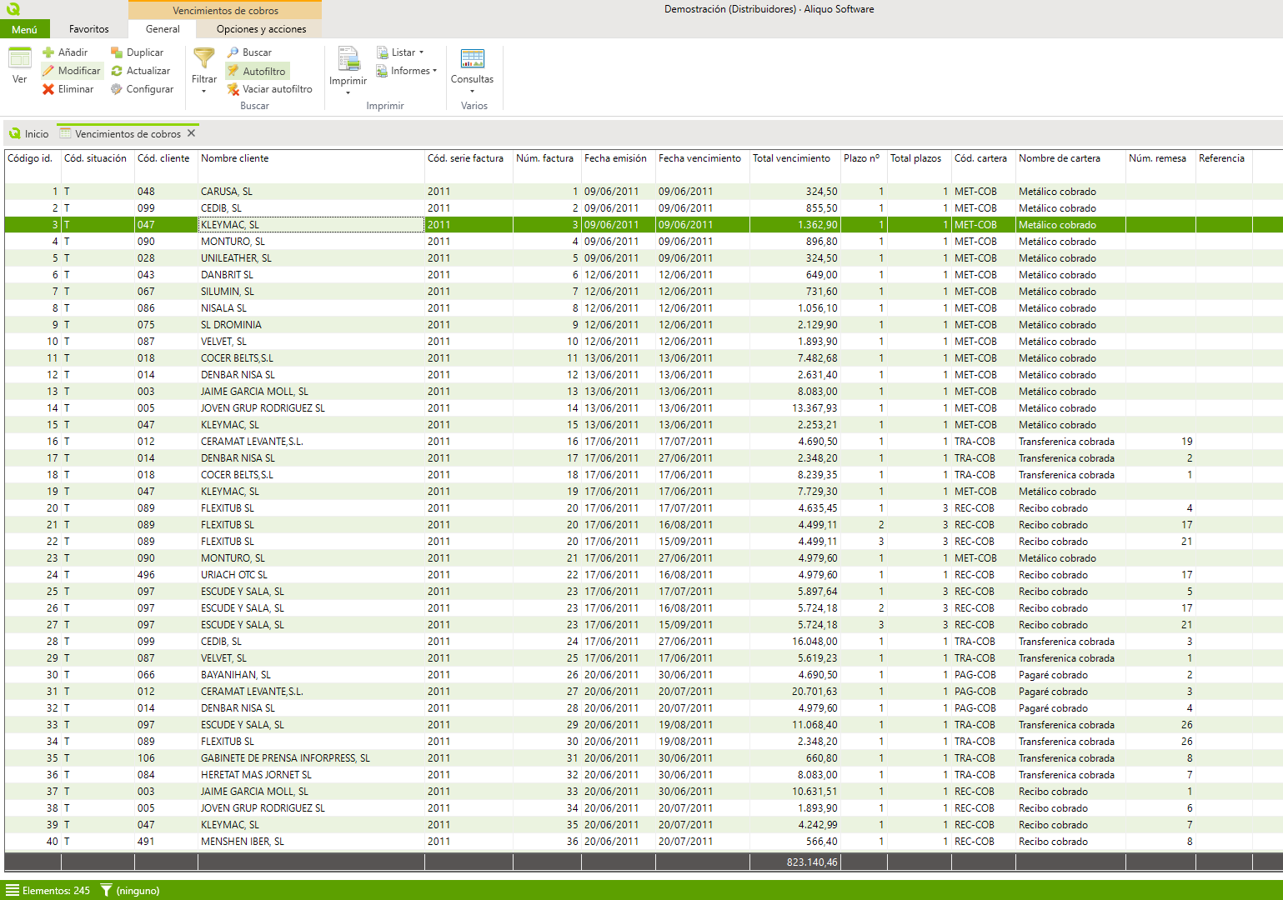Close the Vencimientos de cobros tab
The width and height of the screenshot is (1283, 900).
191,133
